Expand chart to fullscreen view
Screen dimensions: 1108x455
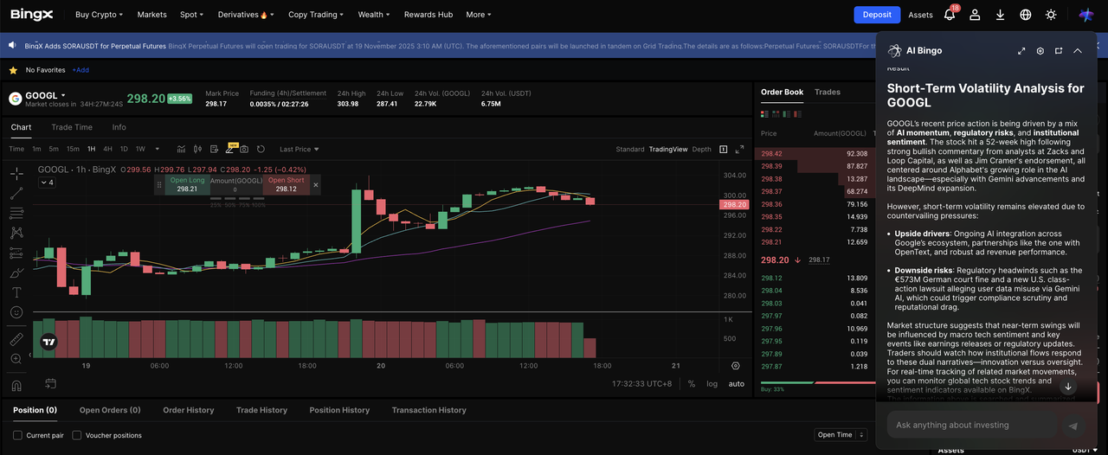(x=739, y=150)
